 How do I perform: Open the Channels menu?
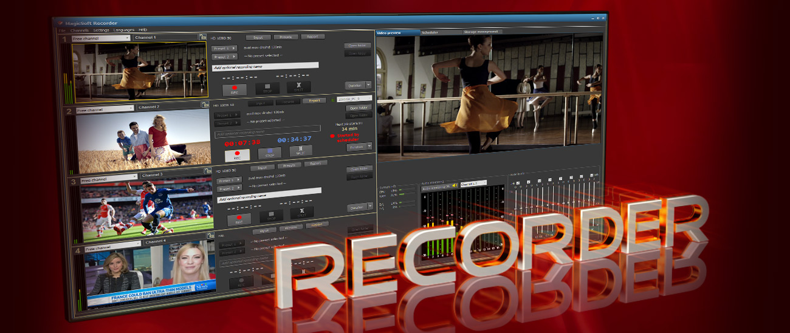[x=80, y=29]
